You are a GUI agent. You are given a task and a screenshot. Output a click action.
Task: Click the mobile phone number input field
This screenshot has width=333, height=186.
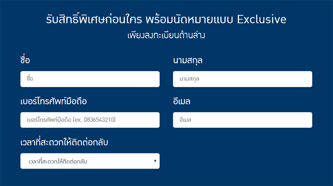89,120
